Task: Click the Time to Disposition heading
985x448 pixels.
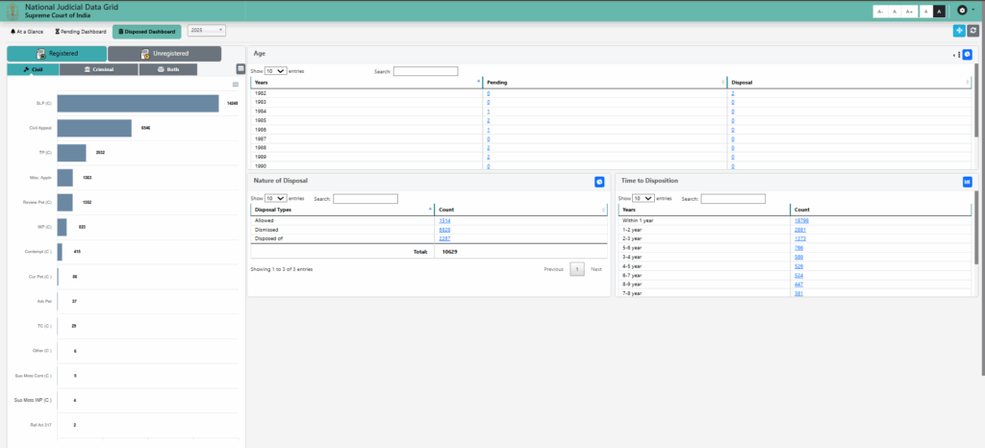Action: pyautogui.click(x=649, y=181)
